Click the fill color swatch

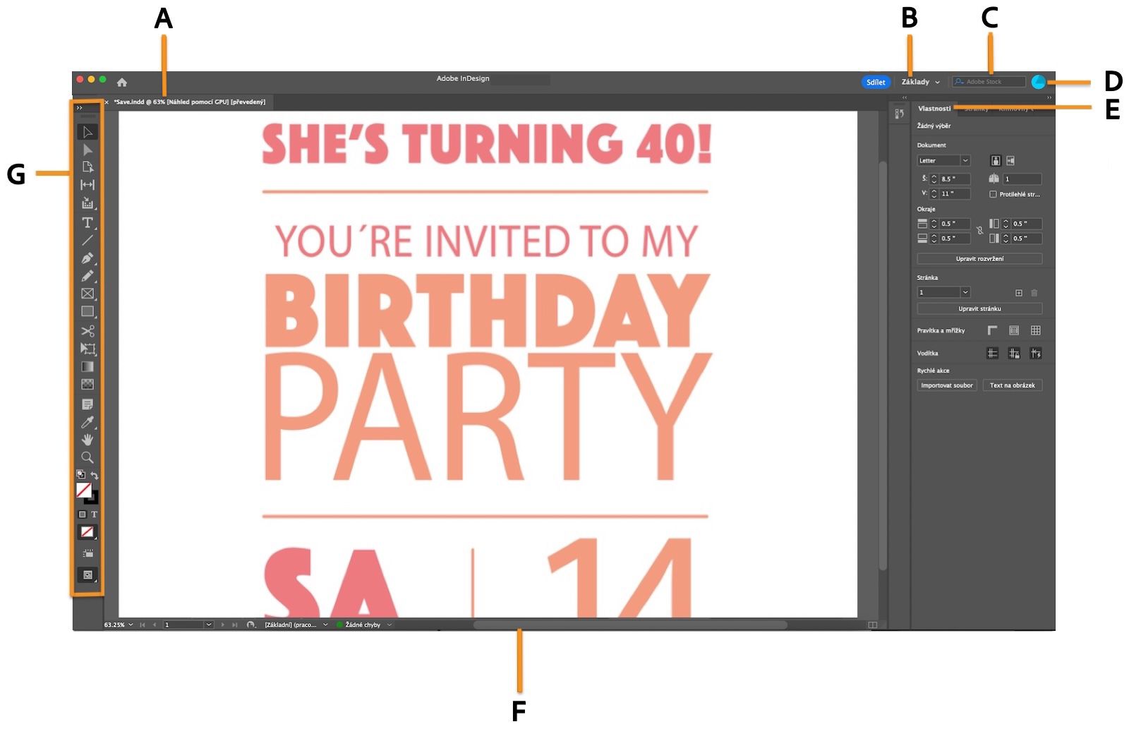(x=84, y=490)
